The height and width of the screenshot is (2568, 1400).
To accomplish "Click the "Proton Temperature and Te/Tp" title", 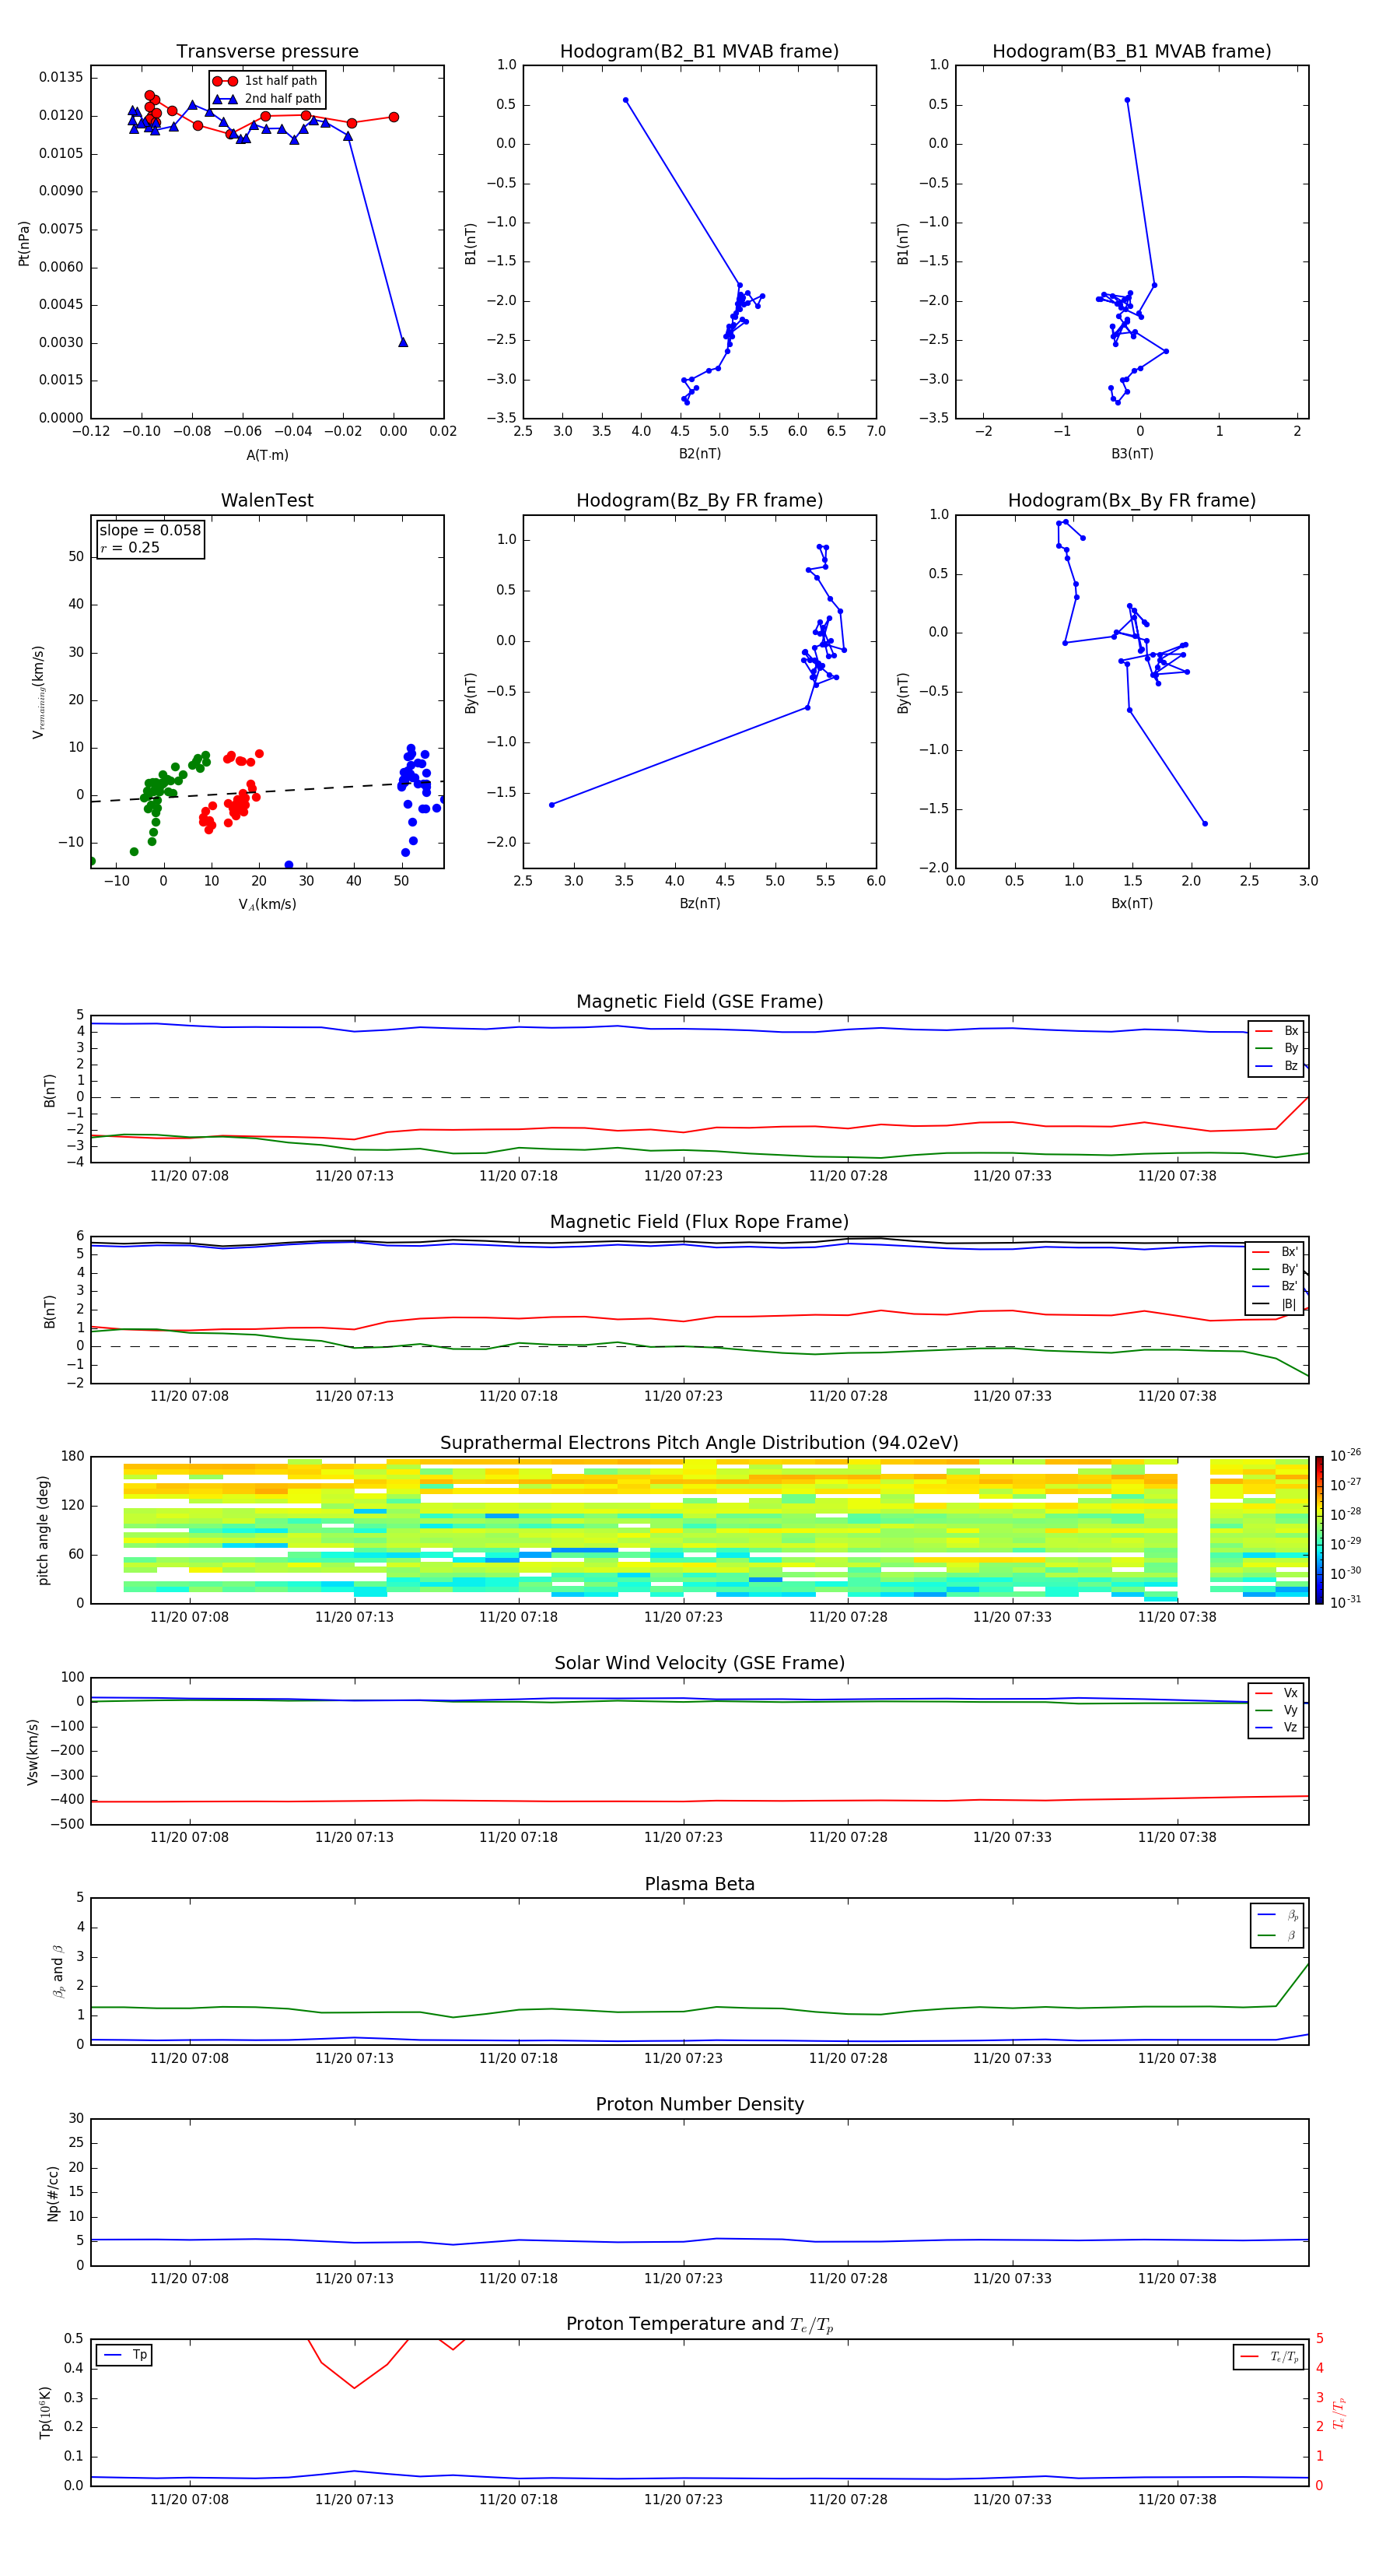I will (699, 2324).
